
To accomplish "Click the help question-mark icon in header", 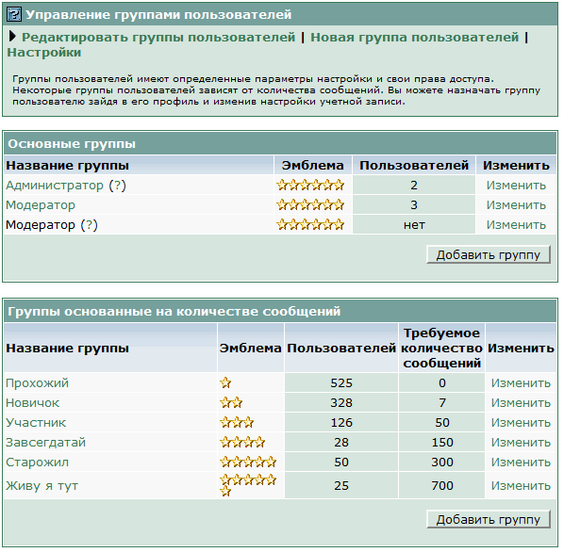I will [x=13, y=15].
